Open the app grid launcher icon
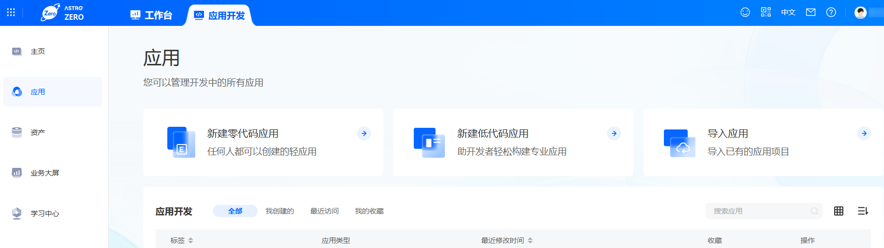This screenshot has width=884, height=248. (x=11, y=12)
